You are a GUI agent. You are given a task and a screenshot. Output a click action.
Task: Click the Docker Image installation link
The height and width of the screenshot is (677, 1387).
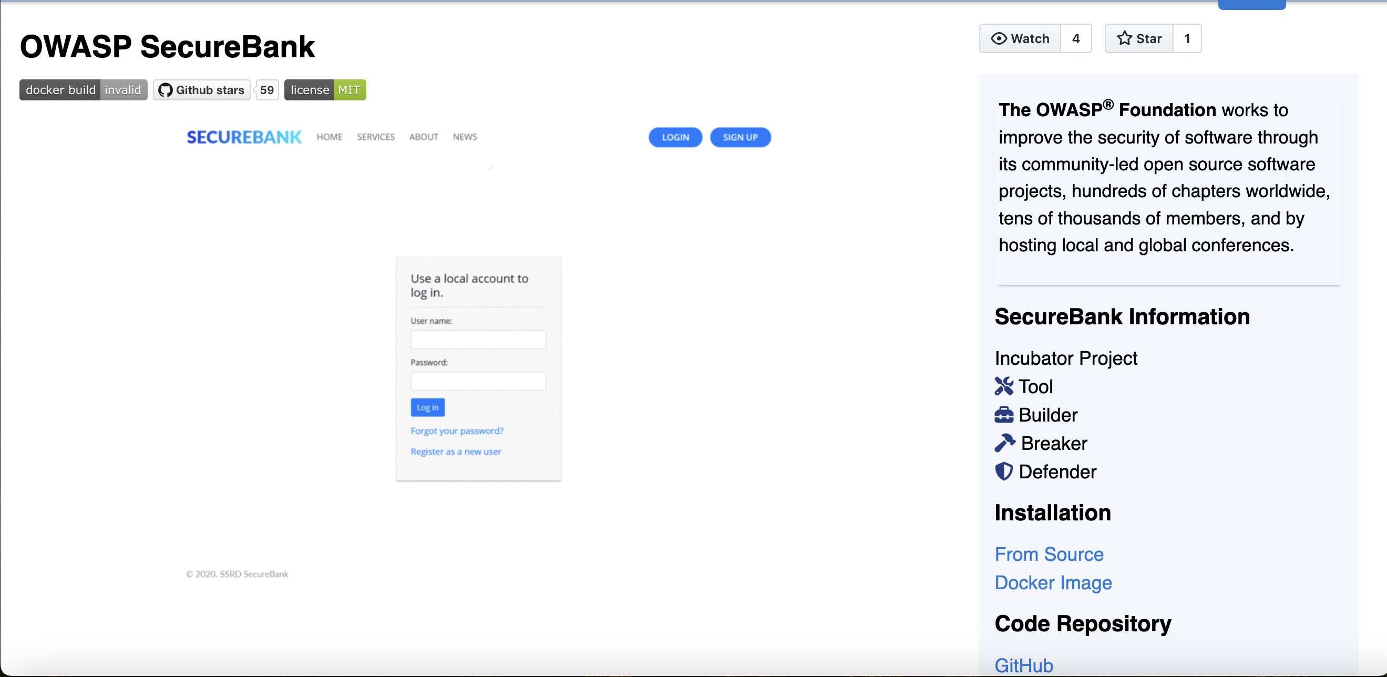click(x=1053, y=582)
